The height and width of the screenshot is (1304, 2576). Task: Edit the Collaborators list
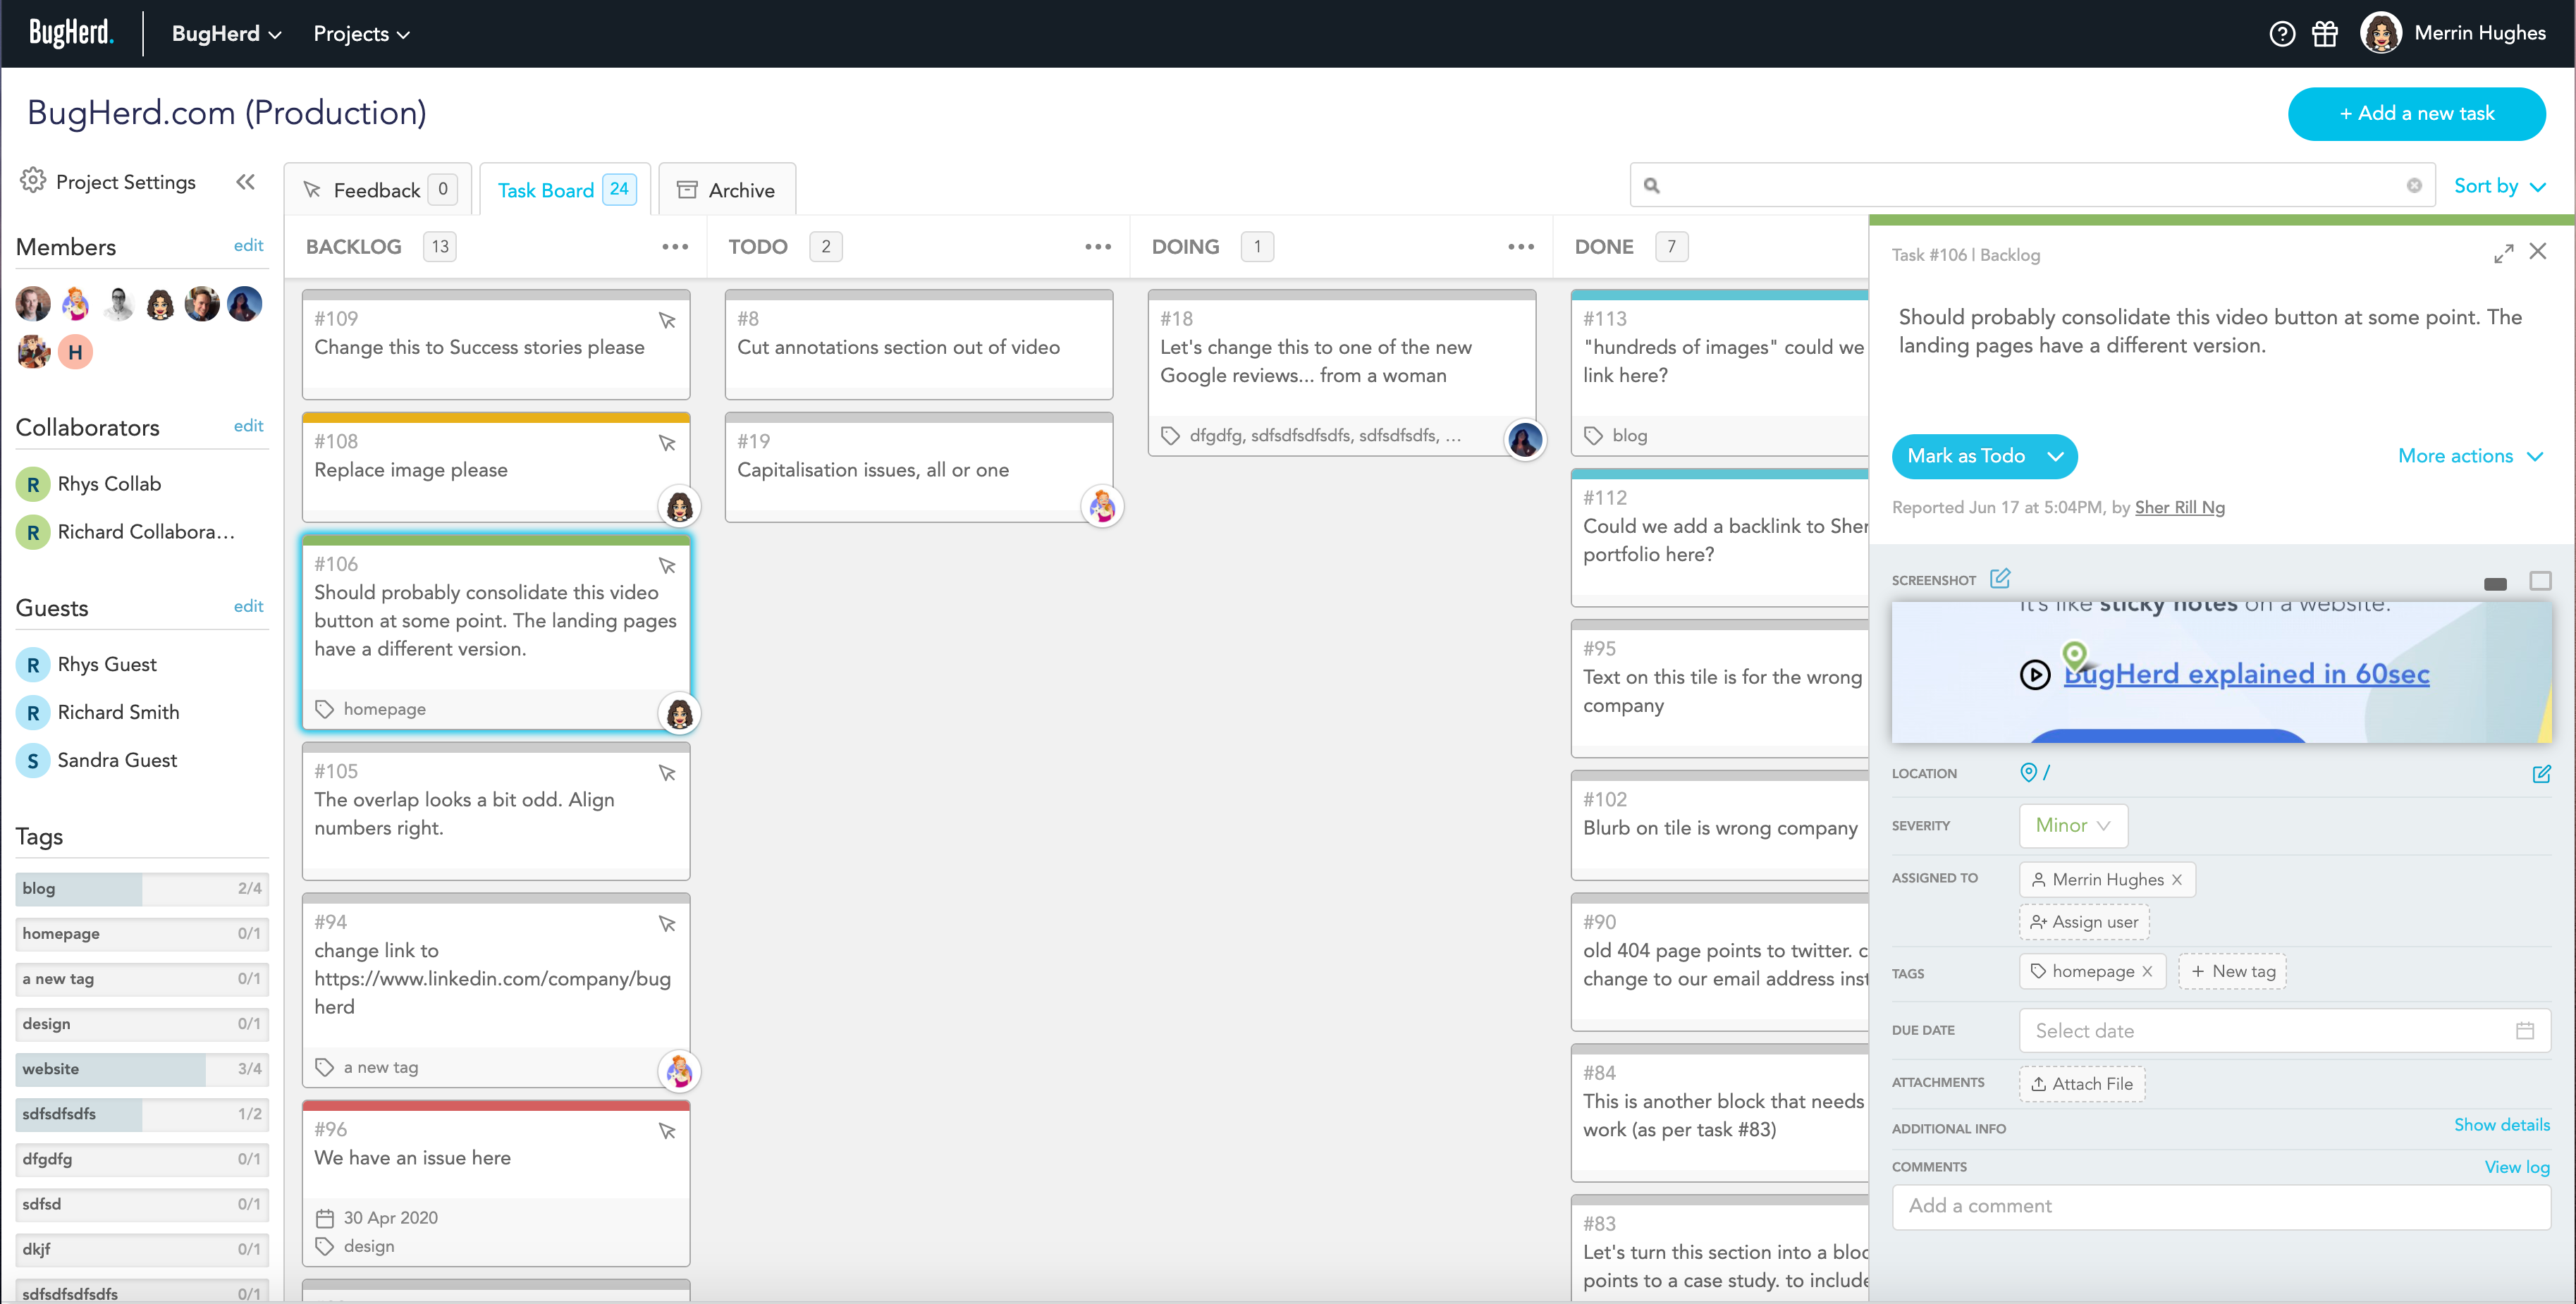click(x=248, y=426)
